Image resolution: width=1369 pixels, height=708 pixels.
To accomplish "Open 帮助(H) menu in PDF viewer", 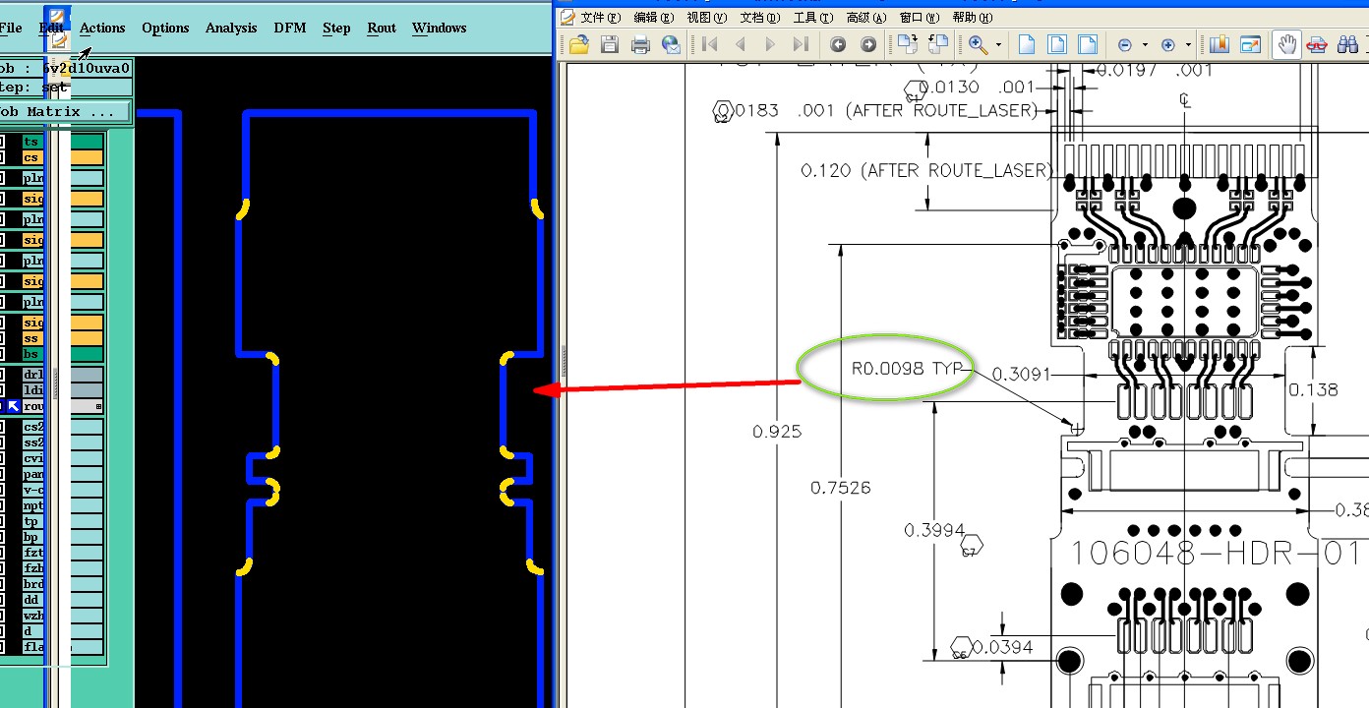I will (x=973, y=17).
